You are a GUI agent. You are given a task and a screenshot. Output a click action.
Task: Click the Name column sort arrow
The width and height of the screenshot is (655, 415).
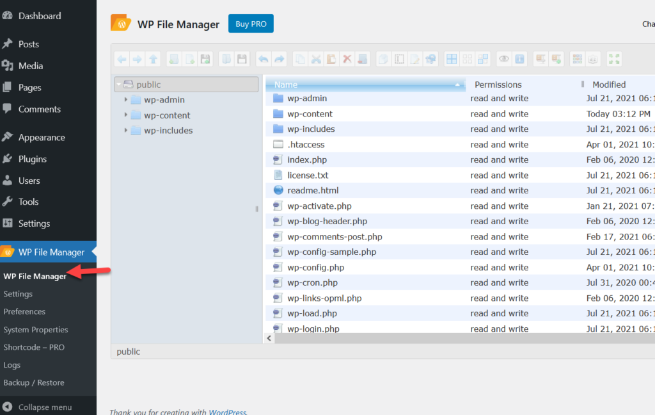pyautogui.click(x=457, y=85)
